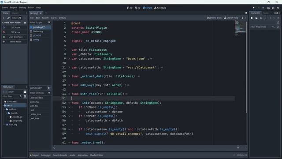Screen dimensions: 282x159
Task: Open the top Debug menu
Action: click(x=22, y=8)
